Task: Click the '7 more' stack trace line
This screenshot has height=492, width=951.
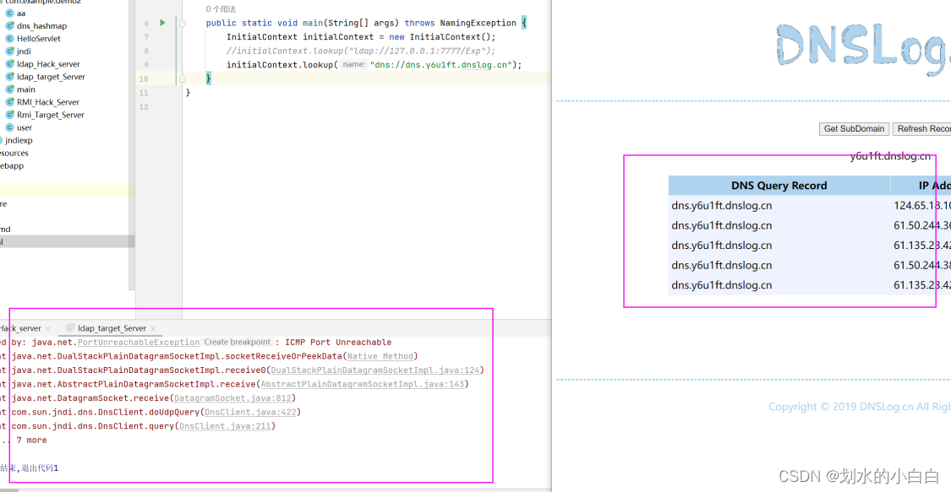Action: (x=31, y=440)
